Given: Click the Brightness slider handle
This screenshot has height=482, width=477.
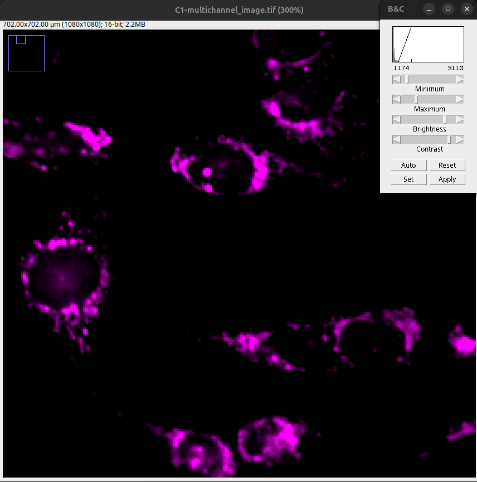Looking at the screenshot, I should pos(444,120).
